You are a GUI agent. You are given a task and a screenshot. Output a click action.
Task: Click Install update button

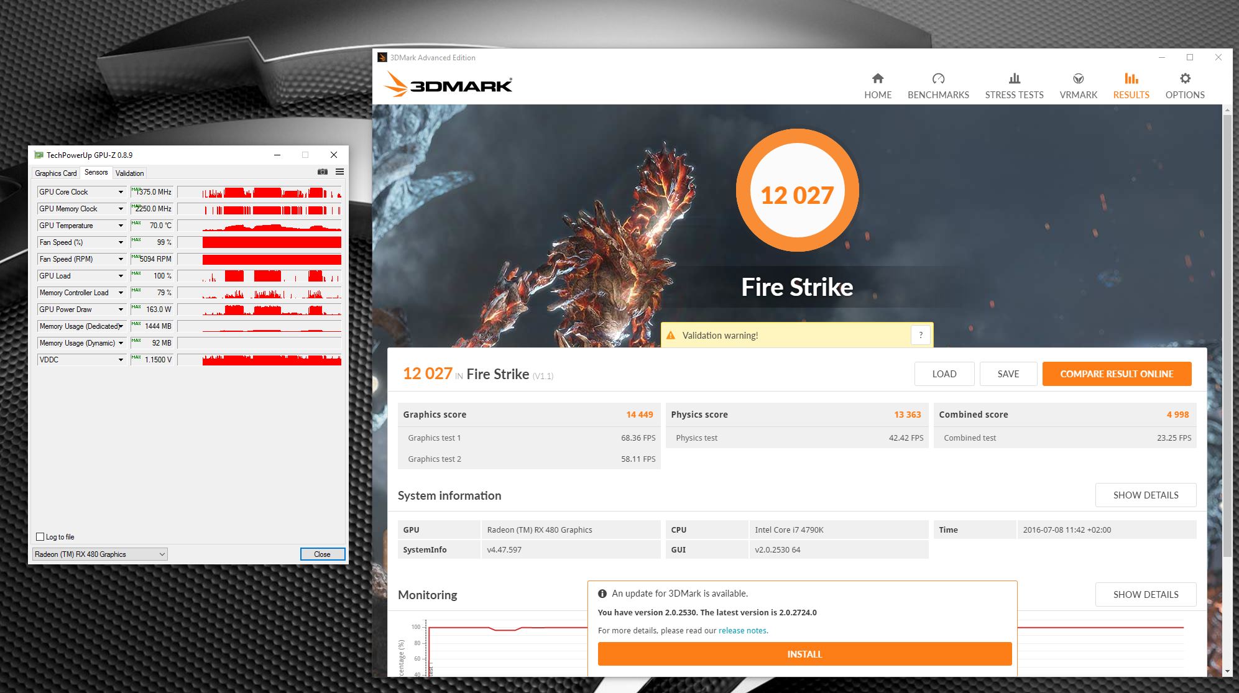pos(804,654)
